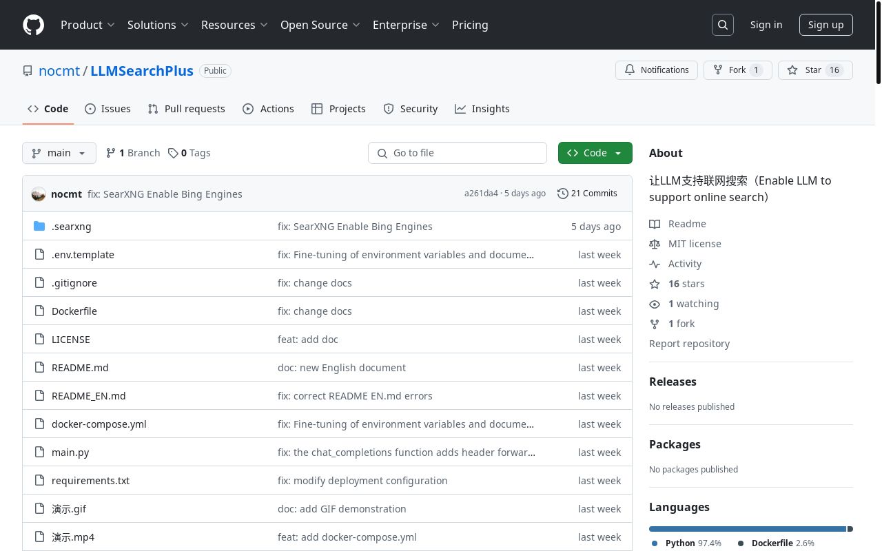Click the search magnifier icon

pos(723,25)
